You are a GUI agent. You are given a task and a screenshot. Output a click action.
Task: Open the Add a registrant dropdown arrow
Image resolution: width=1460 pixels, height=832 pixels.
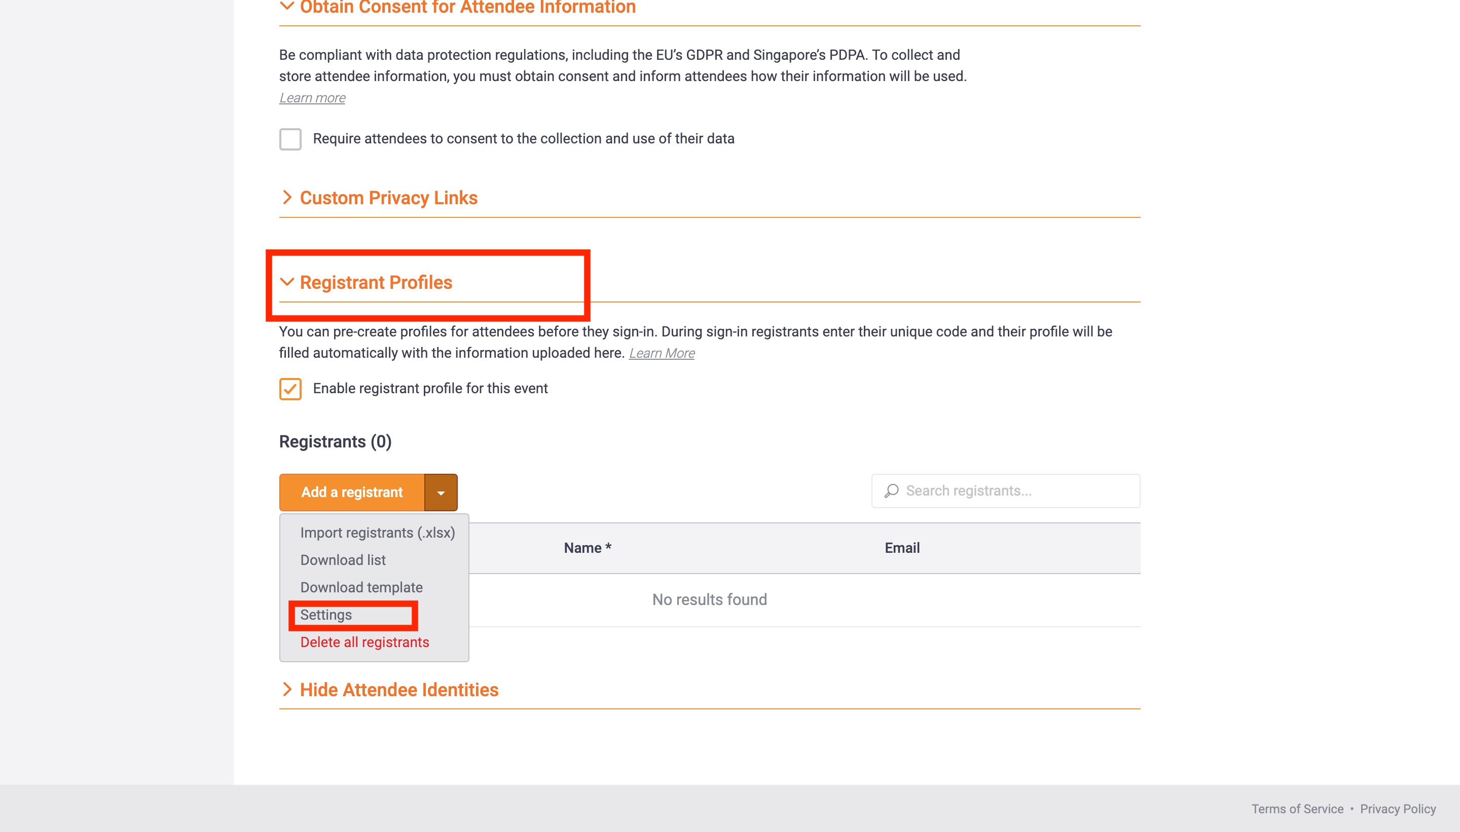point(441,493)
